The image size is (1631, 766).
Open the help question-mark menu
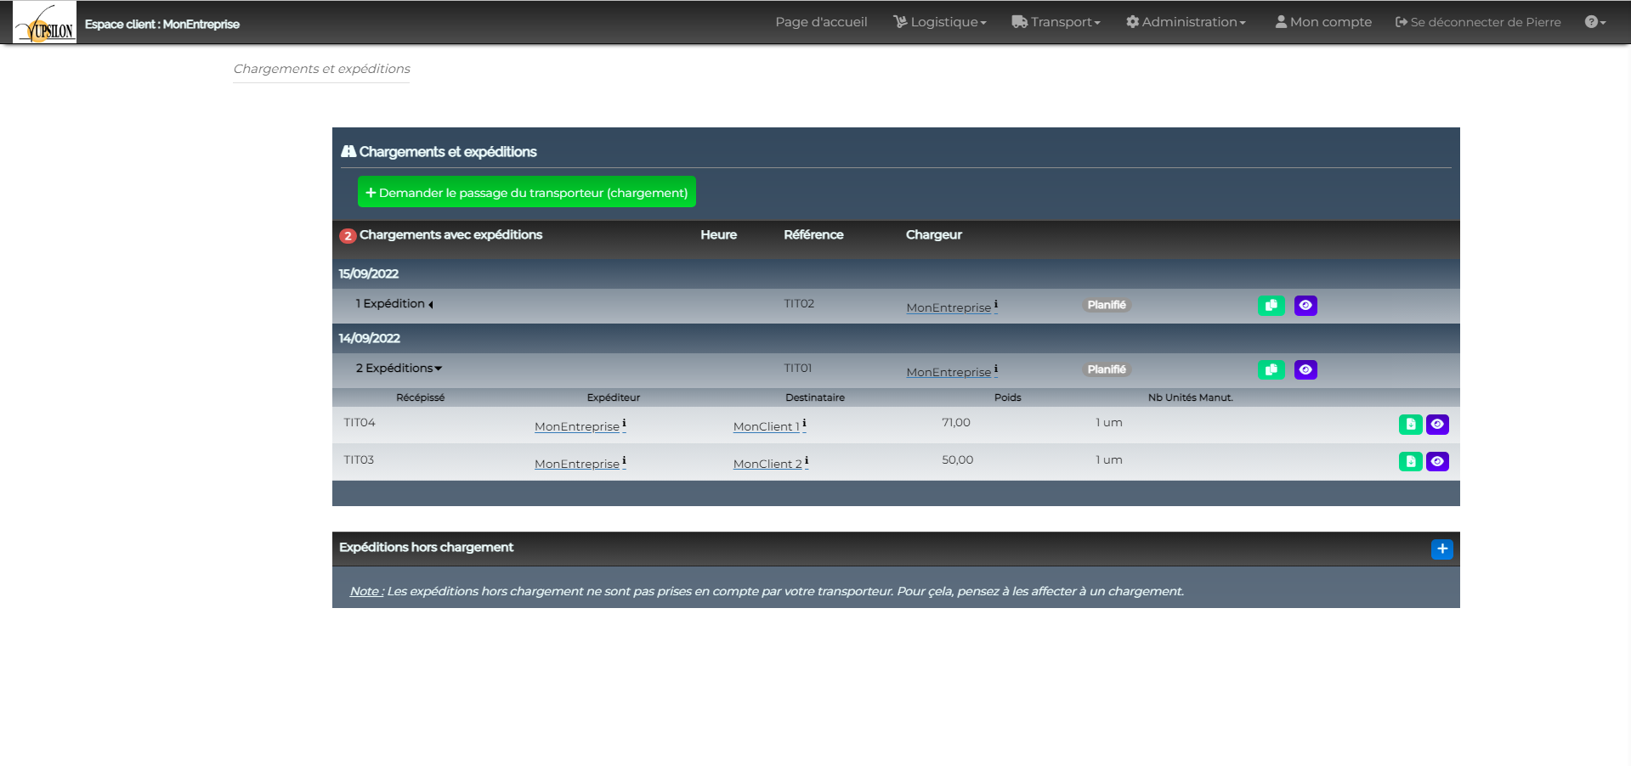tap(1595, 22)
